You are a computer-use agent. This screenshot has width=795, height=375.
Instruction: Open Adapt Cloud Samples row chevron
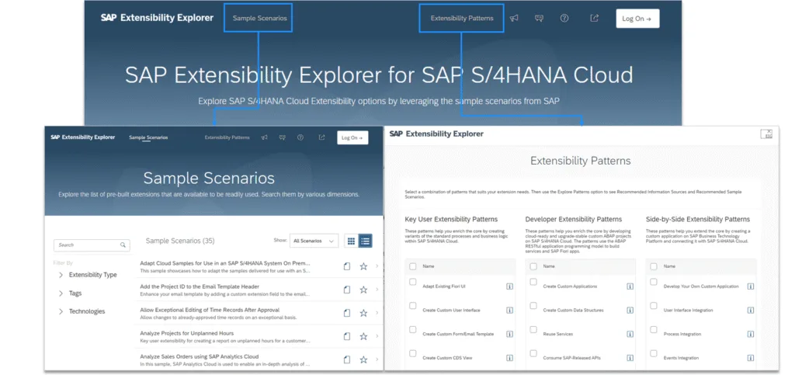click(x=377, y=266)
